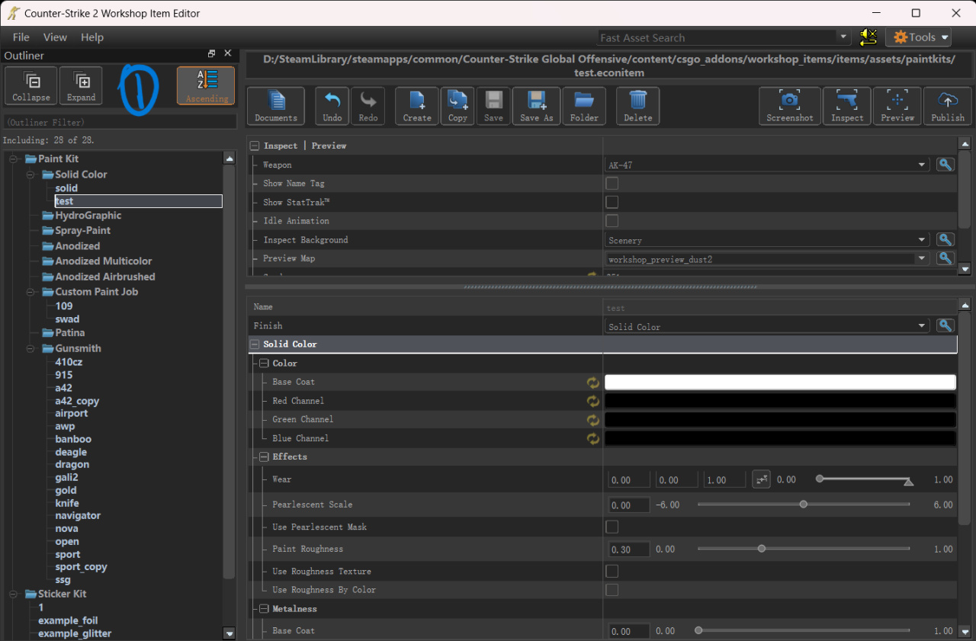Click the Outliner Filter input field
The width and height of the screenshot is (976, 641).
point(120,122)
